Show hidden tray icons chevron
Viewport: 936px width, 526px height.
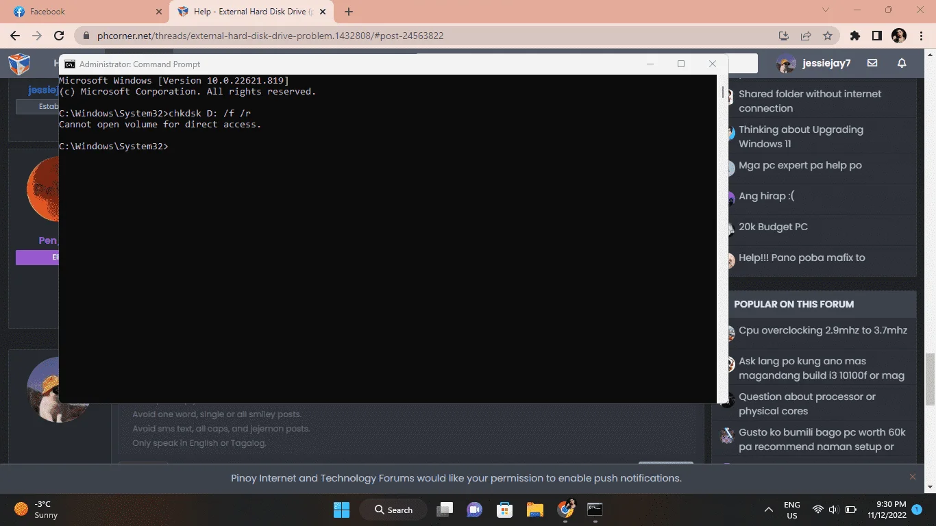coord(769,510)
